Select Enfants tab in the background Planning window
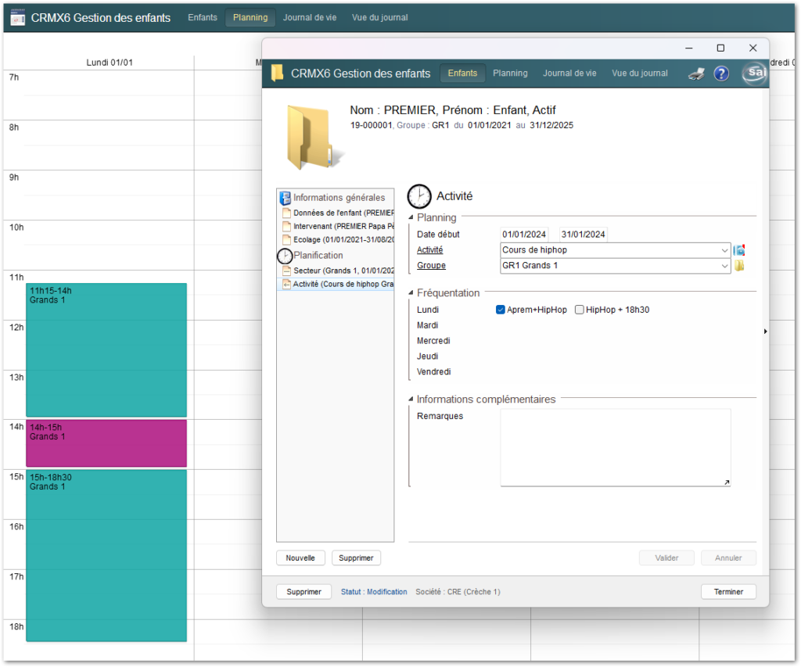The height and width of the screenshot is (667, 801). tap(203, 17)
